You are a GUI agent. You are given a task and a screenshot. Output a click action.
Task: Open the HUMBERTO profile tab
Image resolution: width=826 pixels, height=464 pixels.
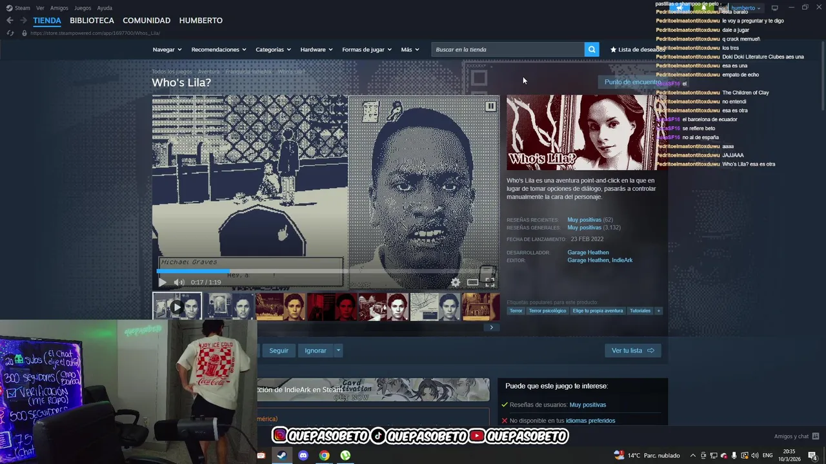tap(201, 21)
